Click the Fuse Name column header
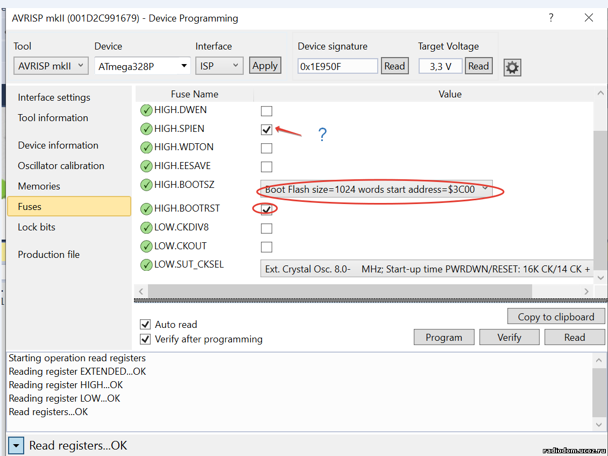This screenshot has height=456, width=608. point(194,94)
